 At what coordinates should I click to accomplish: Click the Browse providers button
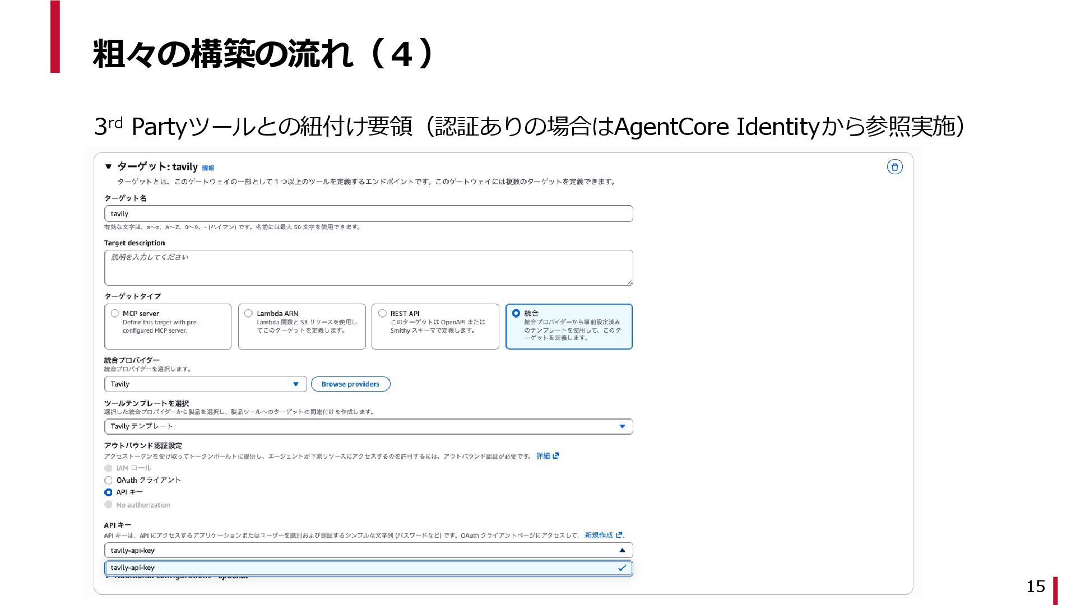pyautogui.click(x=350, y=384)
